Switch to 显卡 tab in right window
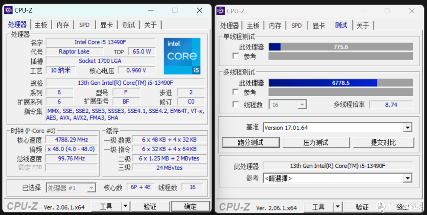The height and width of the screenshot is (215, 427). 319,26
